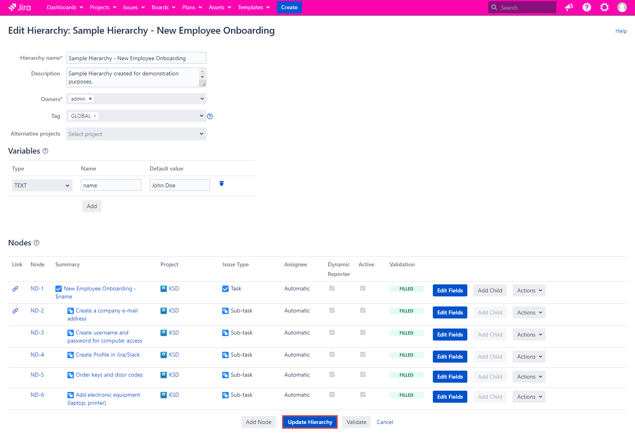This screenshot has width=635, height=436.
Task: Open Actions dropdown for ND-4
Action: [529, 357]
